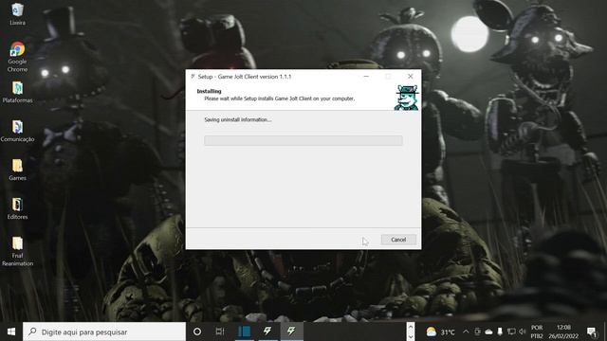Click the OneDrive cloud tray icon
Viewport: 607px width, 341px height.
pos(488,332)
